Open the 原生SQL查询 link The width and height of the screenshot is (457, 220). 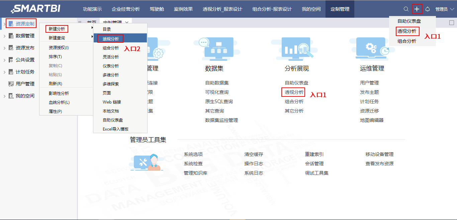[219, 101]
